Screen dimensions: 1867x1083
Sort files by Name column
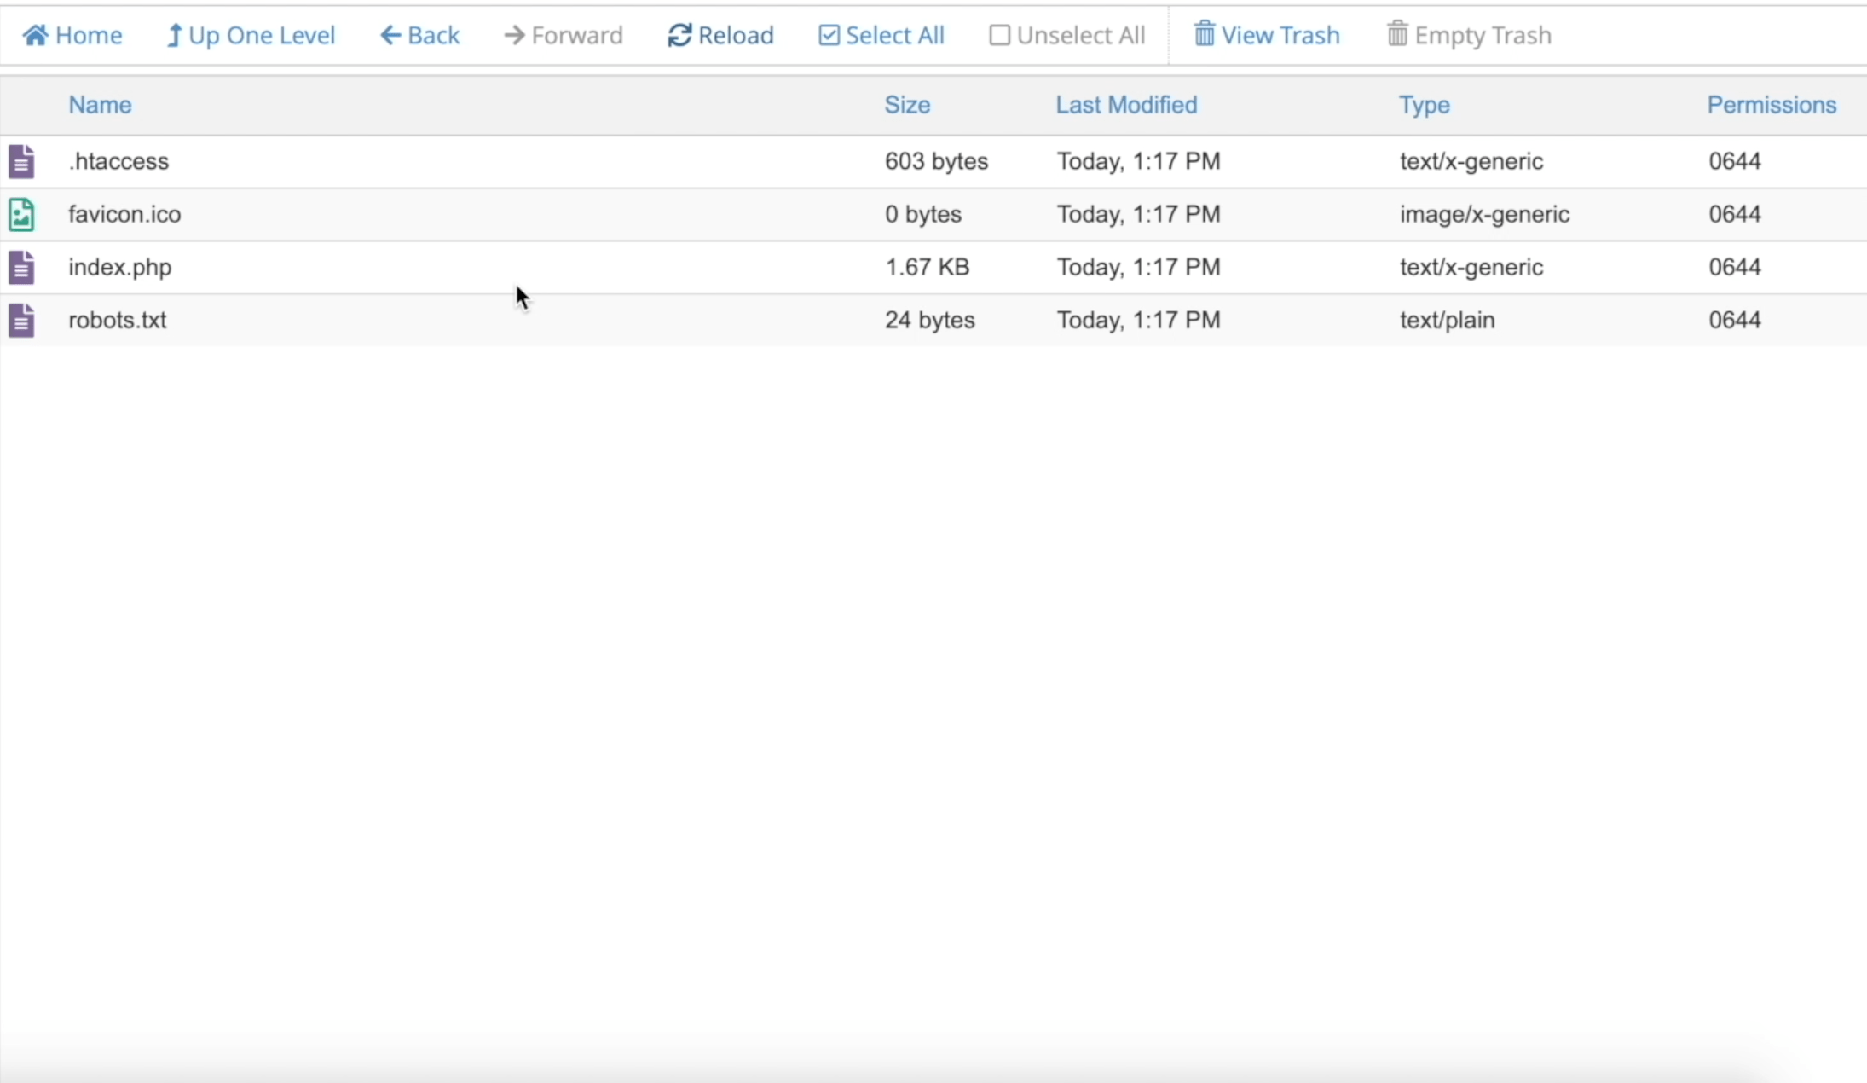click(100, 105)
